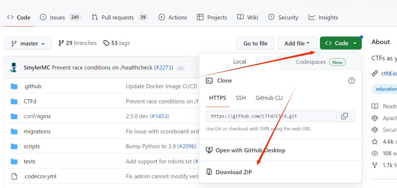The height and width of the screenshot is (188, 397).
Task: Click the 108 watchers eye entry
Action: point(384,153)
